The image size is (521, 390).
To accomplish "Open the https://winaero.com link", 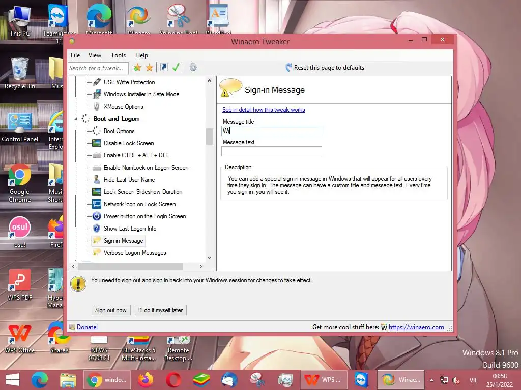I will click(416, 327).
